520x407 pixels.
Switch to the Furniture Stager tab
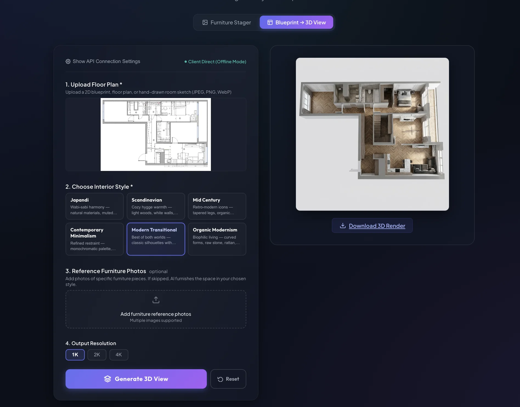(227, 22)
